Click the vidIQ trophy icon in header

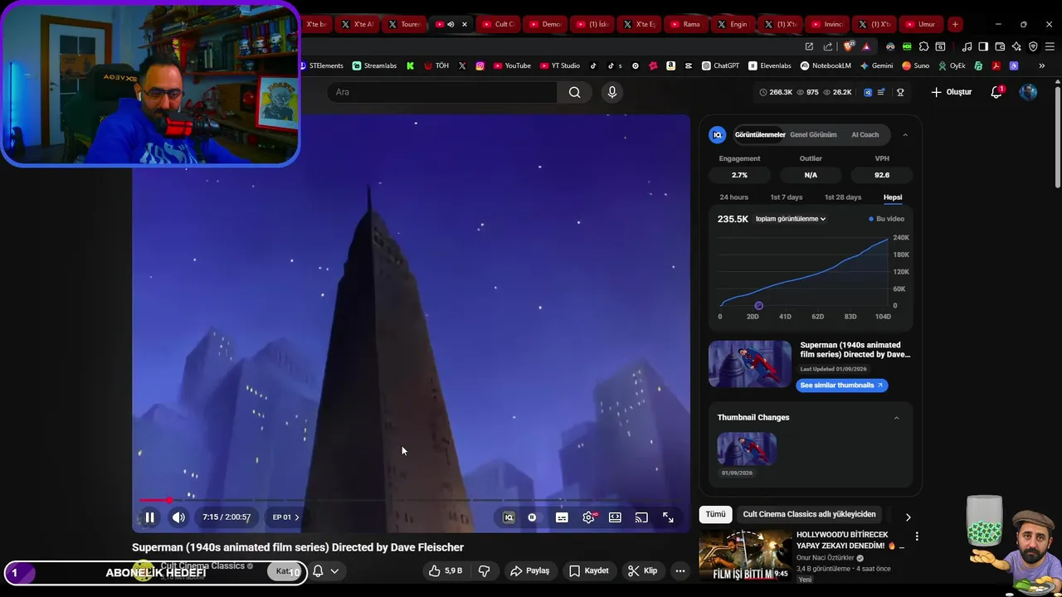click(x=900, y=92)
